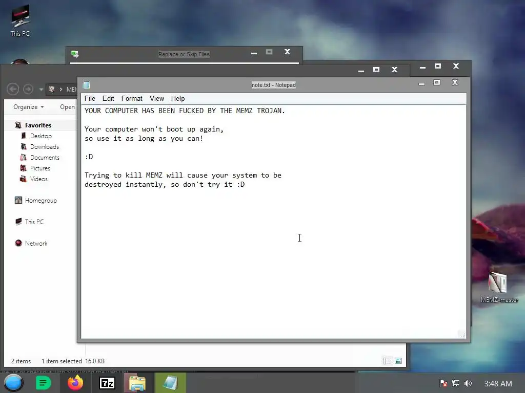Select Pictures in Explorer Favorites
The height and width of the screenshot is (393, 525).
40,168
